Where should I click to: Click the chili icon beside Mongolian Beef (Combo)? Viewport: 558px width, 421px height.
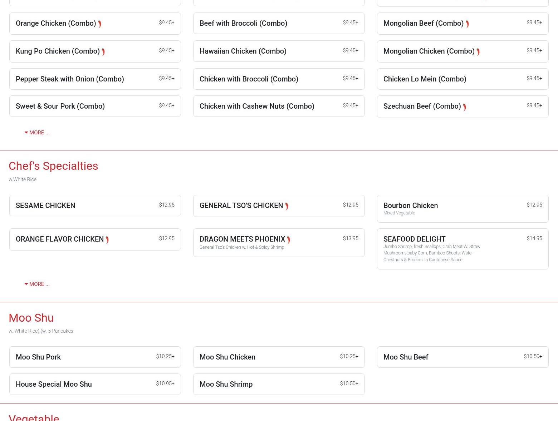467,24
